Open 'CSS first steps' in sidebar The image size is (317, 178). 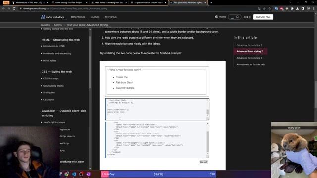pyautogui.click(x=51, y=78)
